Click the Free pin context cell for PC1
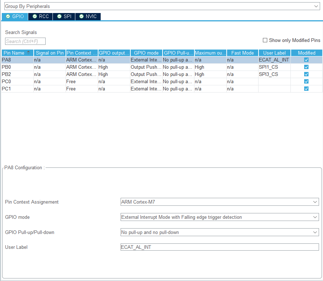The height and width of the screenshot is (281, 323). tap(82, 89)
